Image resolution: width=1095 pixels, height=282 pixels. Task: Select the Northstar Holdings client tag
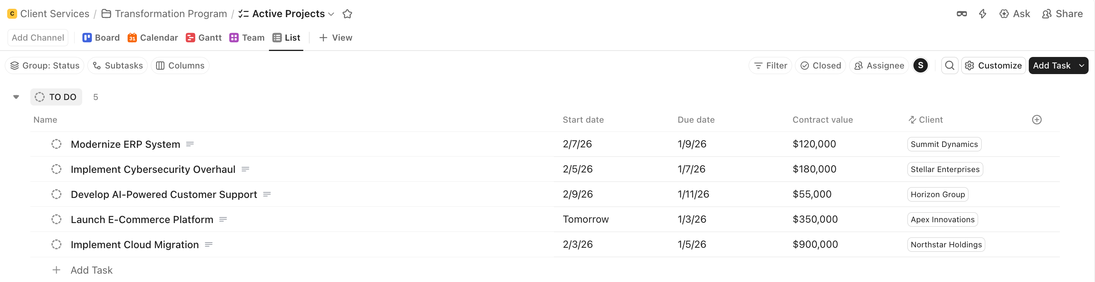(x=946, y=244)
